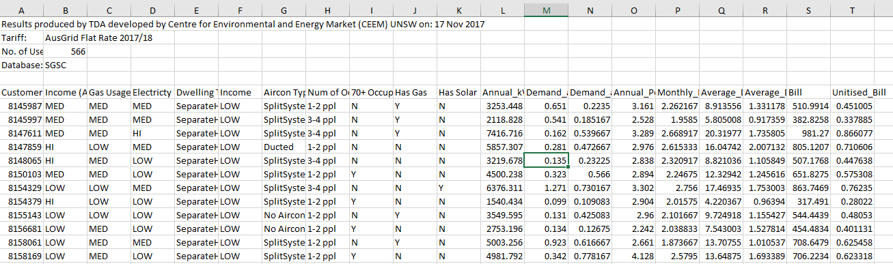Click the 'Aircon Typ' header cell
The height and width of the screenshot is (264, 893).
point(284,93)
